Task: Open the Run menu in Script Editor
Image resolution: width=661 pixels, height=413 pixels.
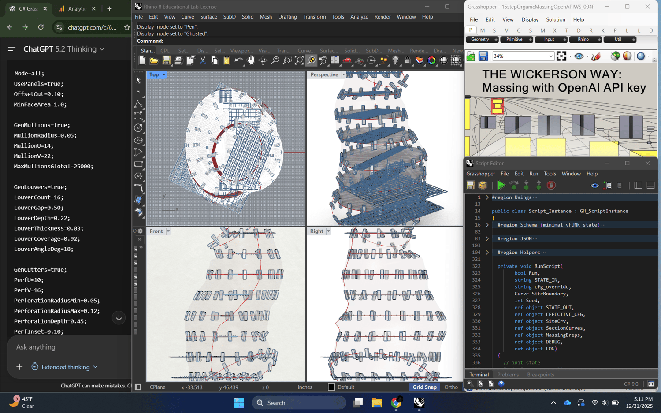Action: (534, 174)
